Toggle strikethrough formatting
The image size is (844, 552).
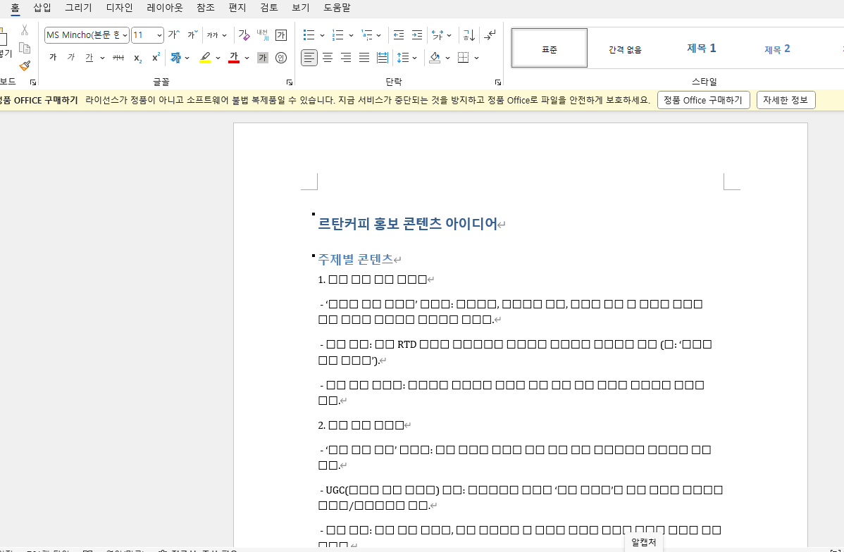118,58
